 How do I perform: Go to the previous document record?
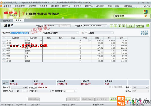(116, 26)
